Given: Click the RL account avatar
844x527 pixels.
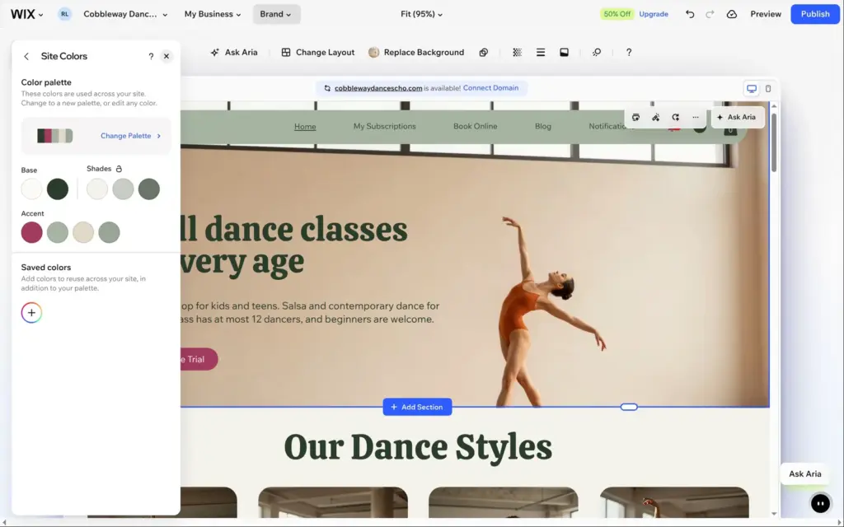Looking at the screenshot, I should pyautogui.click(x=64, y=14).
